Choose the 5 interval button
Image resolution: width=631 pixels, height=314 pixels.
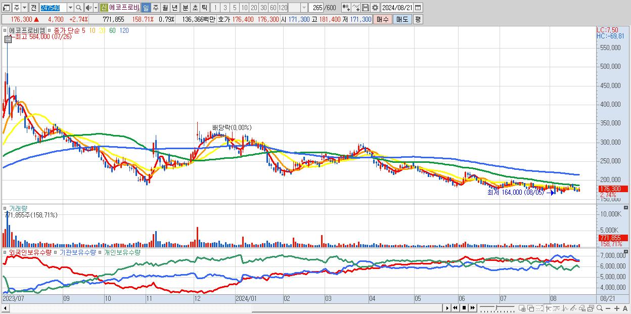coord(235,8)
